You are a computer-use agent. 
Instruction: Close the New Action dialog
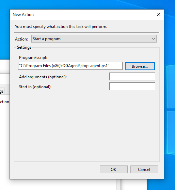pyautogui.click(x=159, y=14)
